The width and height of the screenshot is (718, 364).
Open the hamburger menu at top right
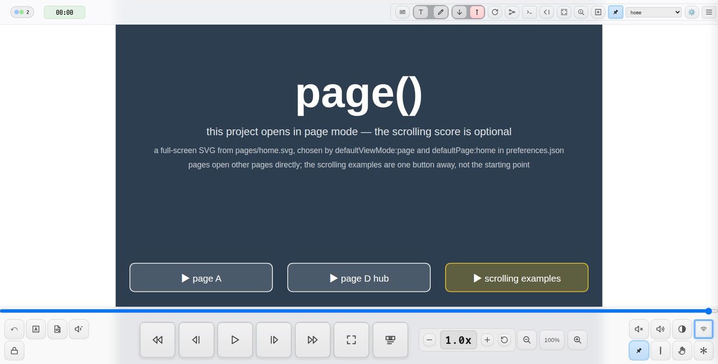(709, 12)
